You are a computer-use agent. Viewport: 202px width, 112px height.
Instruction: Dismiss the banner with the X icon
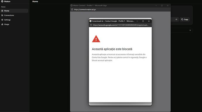click(x=190, y=30)
